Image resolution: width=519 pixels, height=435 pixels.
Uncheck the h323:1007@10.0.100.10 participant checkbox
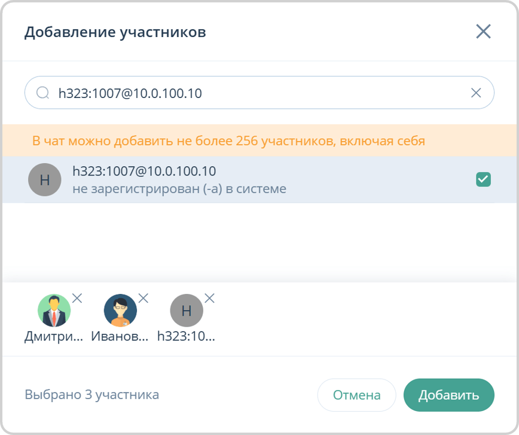point(485,179)
